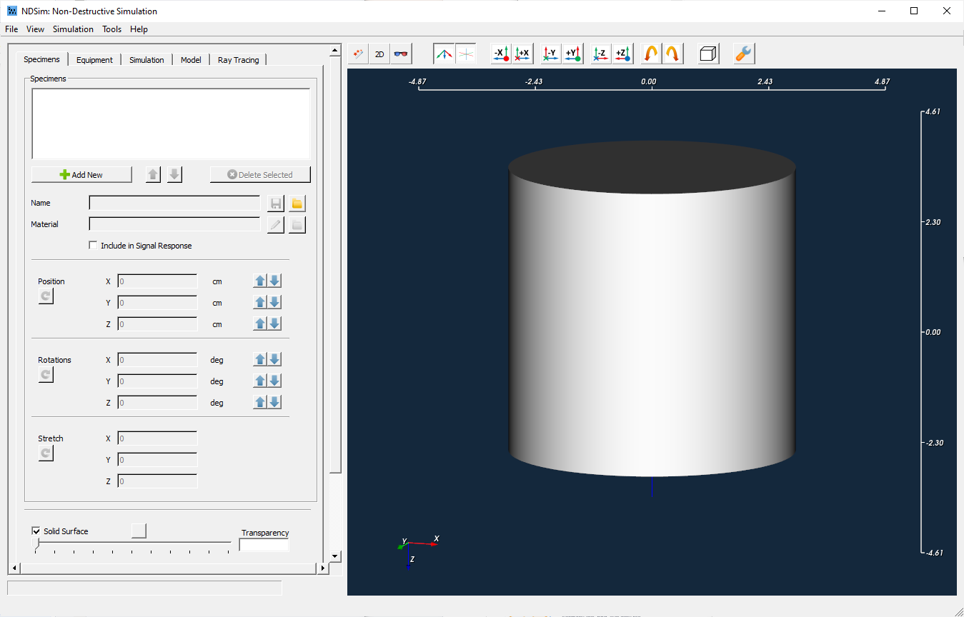View the scene along the -X axis
Viewport: 964px width, 617px height.
pyautogui.click(x=500, y=54)
